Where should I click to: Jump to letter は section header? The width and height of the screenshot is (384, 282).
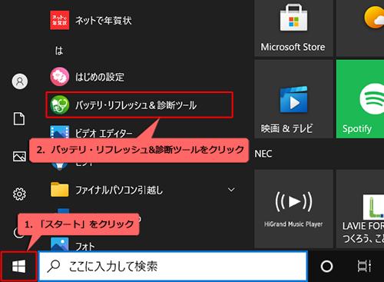point(59,51)
